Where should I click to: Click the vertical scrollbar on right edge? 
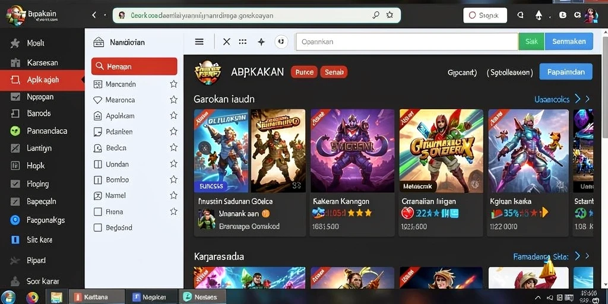(x=605, y=85)
